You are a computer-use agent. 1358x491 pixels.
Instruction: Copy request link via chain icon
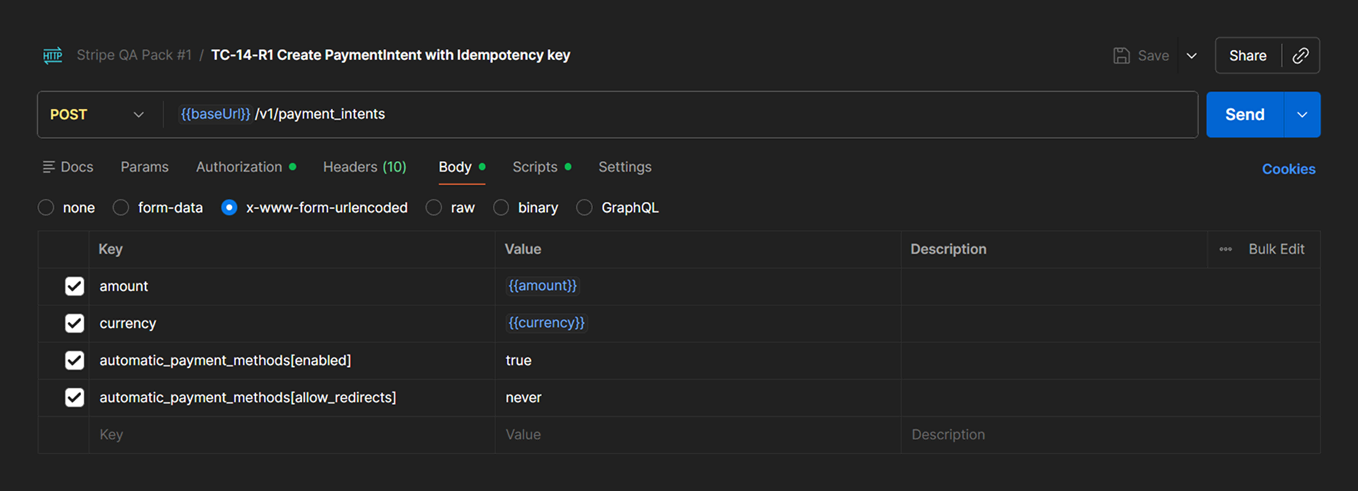(1300, 55)
